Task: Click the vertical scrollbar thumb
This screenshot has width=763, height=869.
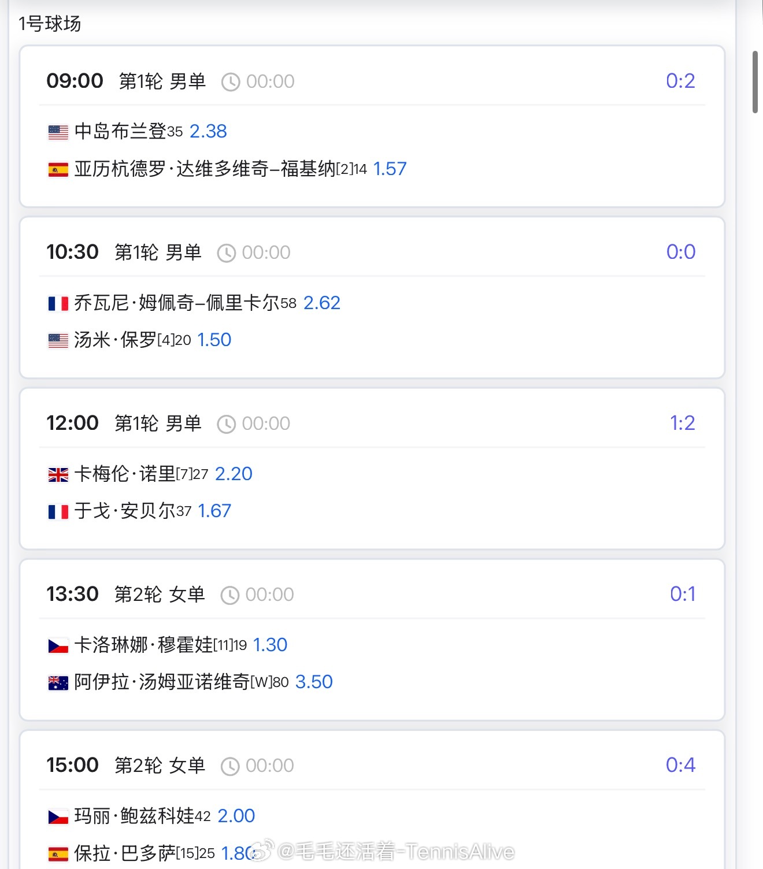Action: coord(755,82)
